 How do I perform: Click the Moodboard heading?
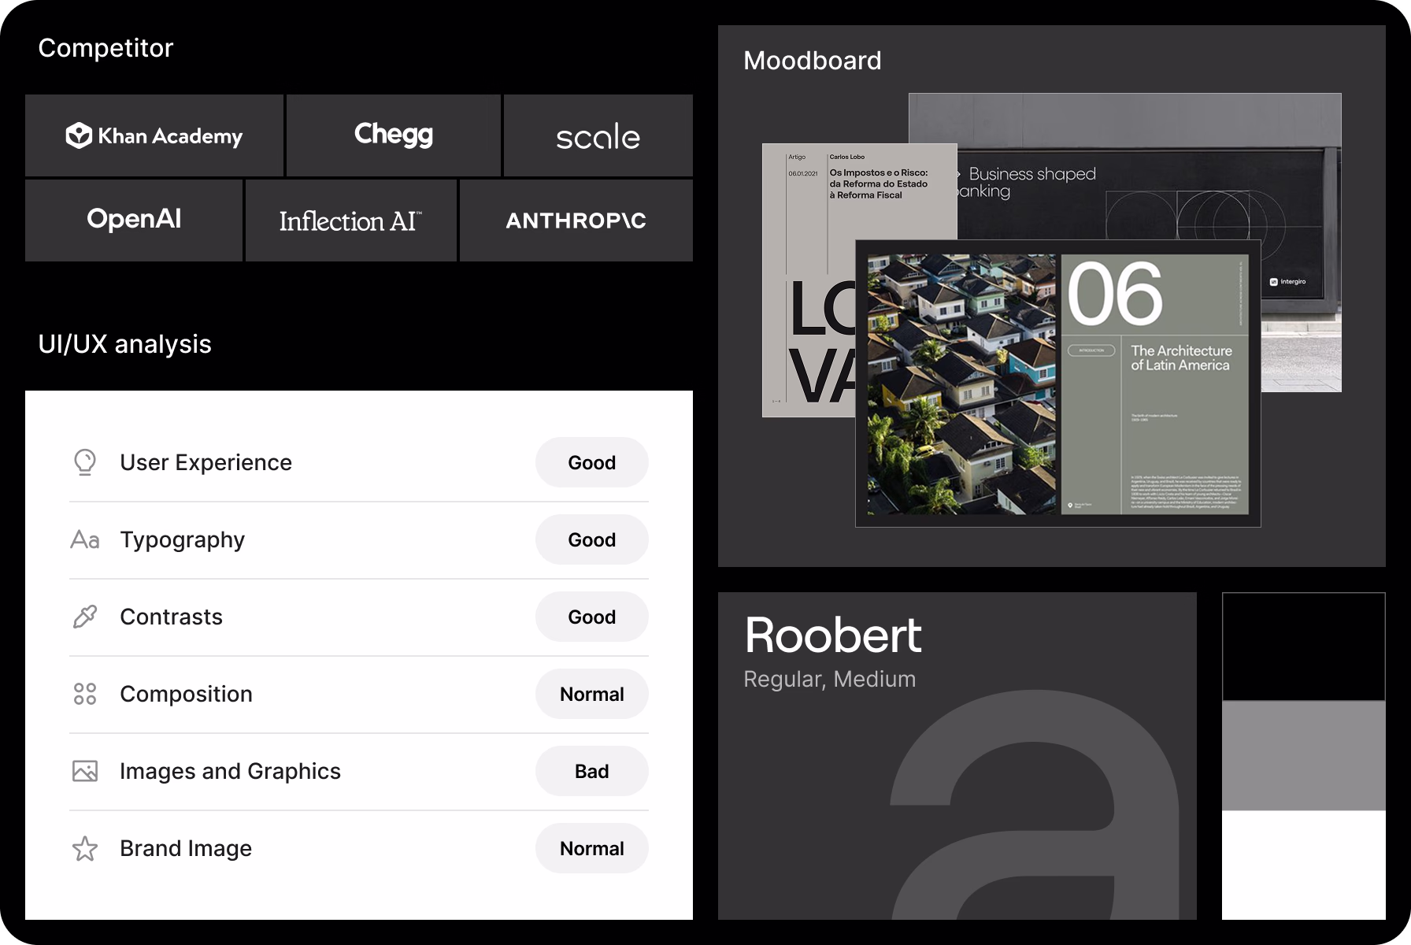point(813,61)
